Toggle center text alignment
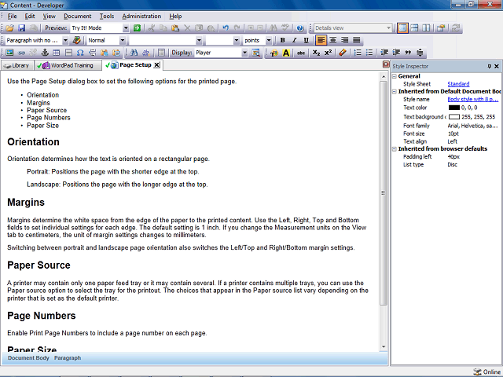The height and width of the screenshot is (377, 503). (x=333, y=40)
